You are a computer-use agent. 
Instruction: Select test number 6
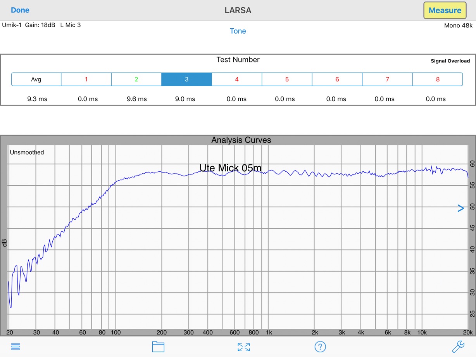[x=337, y=79]
